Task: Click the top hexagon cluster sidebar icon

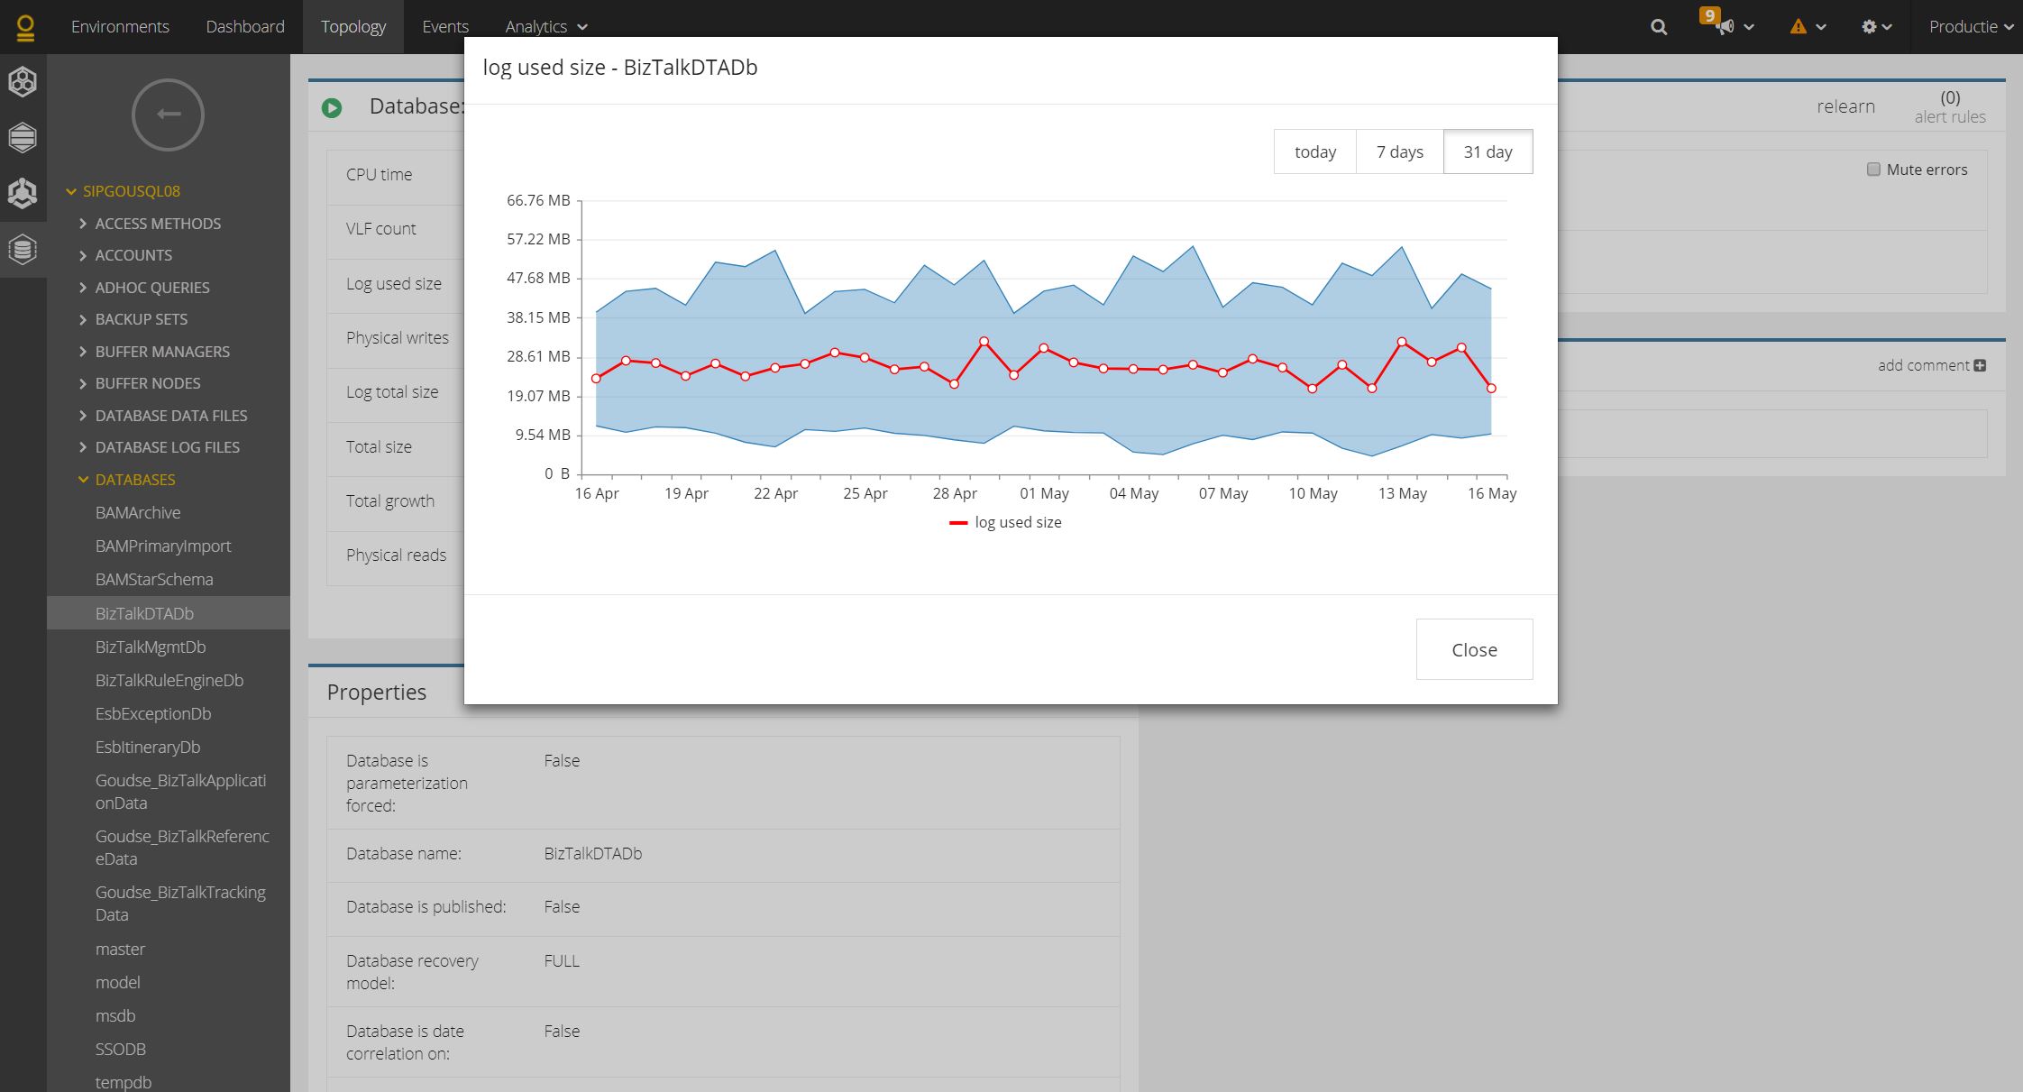Action: click(23, 82)
